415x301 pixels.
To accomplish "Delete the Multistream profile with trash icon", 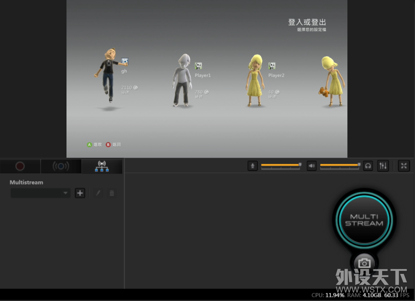I will pyautogui.click(x=112, y=193).
